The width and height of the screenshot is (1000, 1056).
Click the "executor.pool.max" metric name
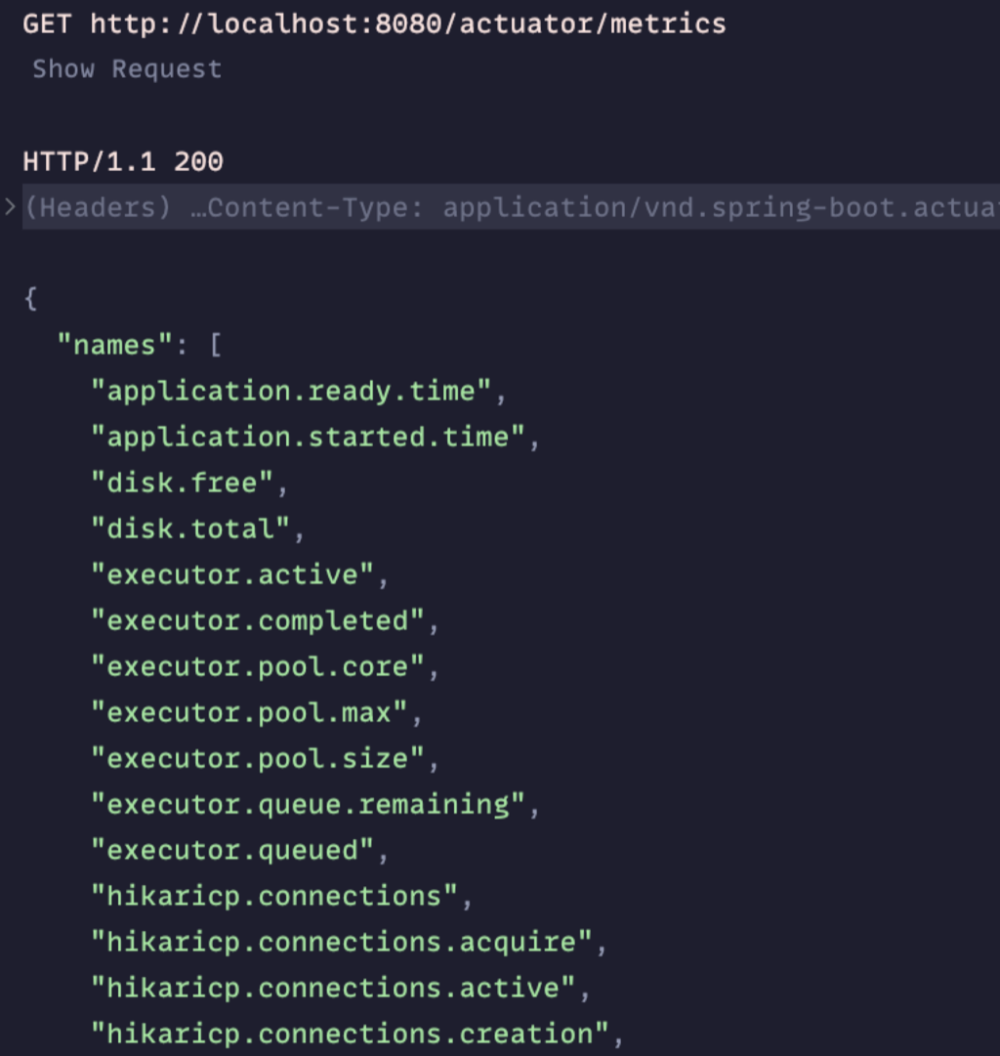(250, 712)
